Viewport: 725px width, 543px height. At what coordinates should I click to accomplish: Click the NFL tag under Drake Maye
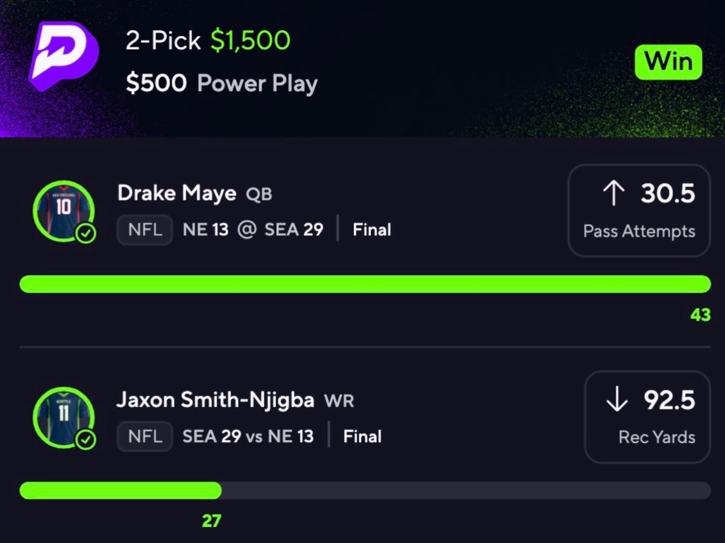click(145, 229)
